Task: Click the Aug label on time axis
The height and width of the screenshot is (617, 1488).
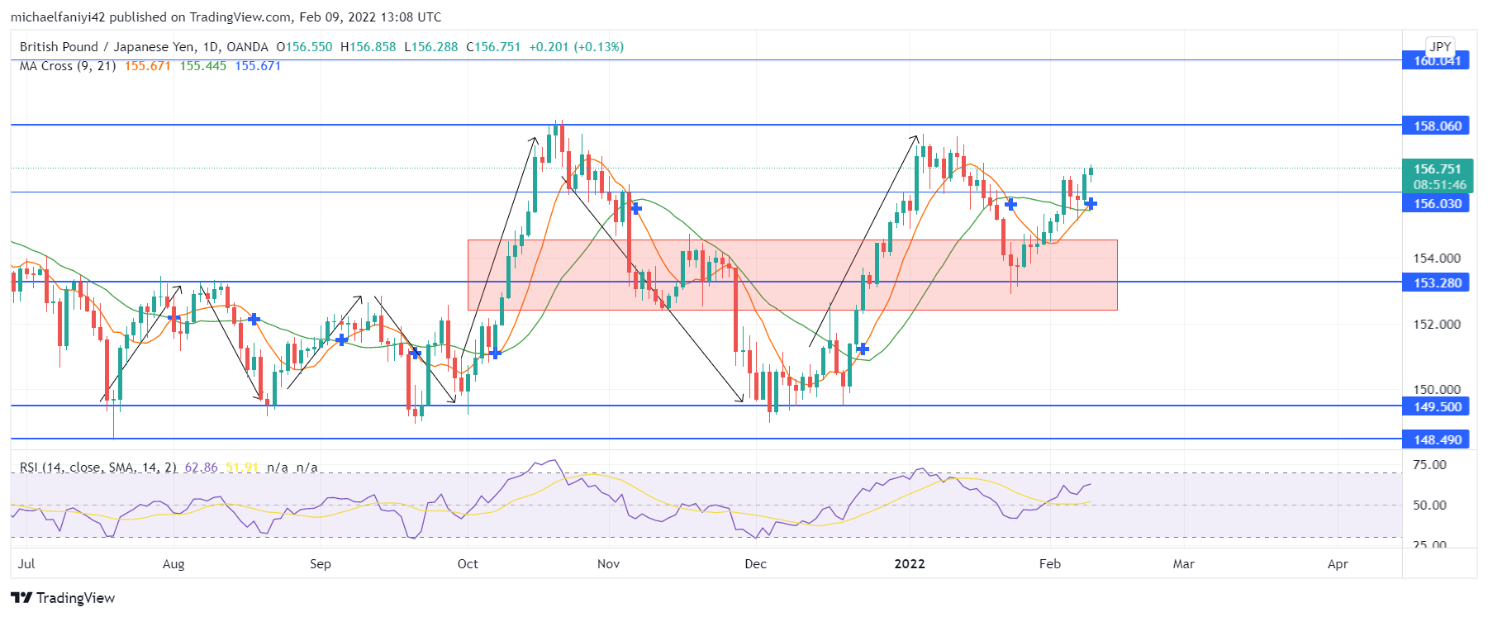Action: click(x=174, y=564)
